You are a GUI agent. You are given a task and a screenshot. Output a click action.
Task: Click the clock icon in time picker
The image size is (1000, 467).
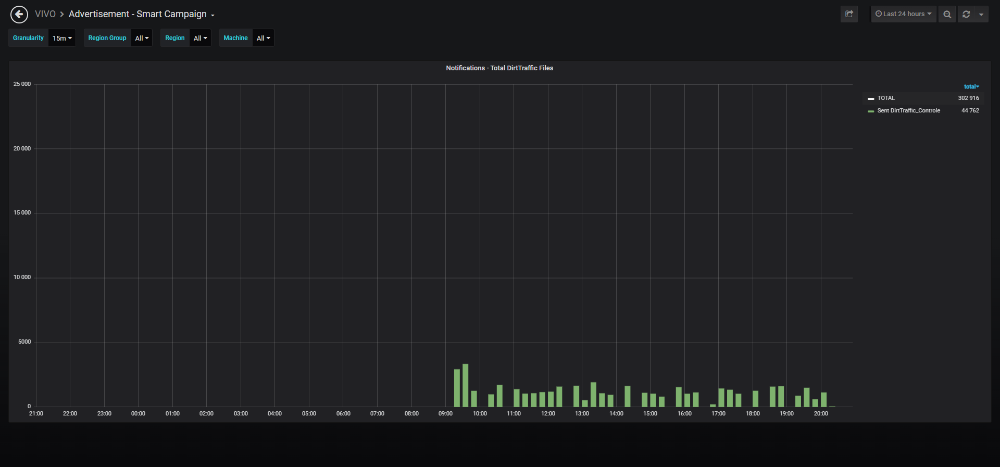pyautogui.click(x=879, y=14)
